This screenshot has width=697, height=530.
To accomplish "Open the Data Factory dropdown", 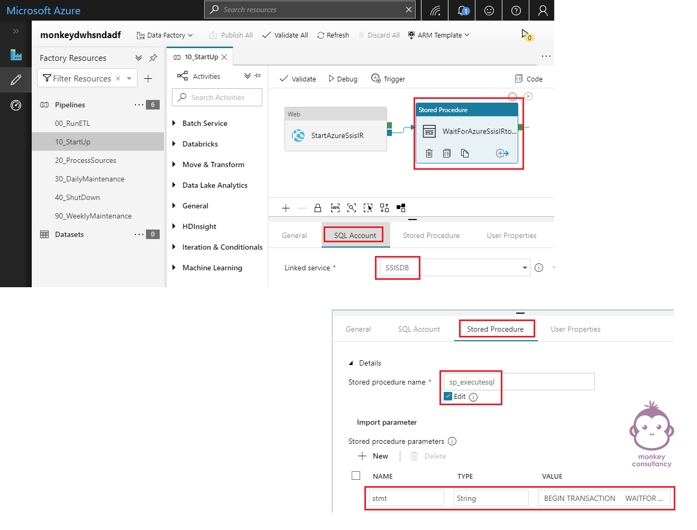I will (165, 35).
